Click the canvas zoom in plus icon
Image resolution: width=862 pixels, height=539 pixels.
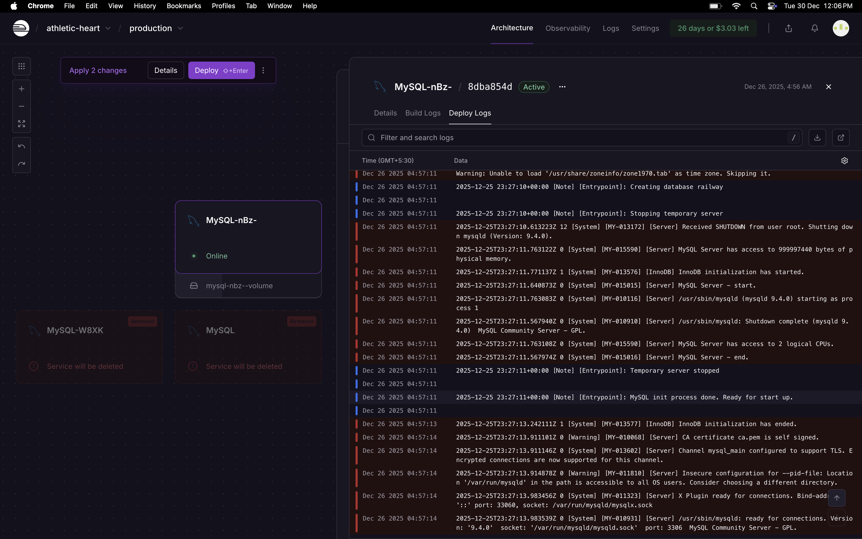(x=21, y=89)
